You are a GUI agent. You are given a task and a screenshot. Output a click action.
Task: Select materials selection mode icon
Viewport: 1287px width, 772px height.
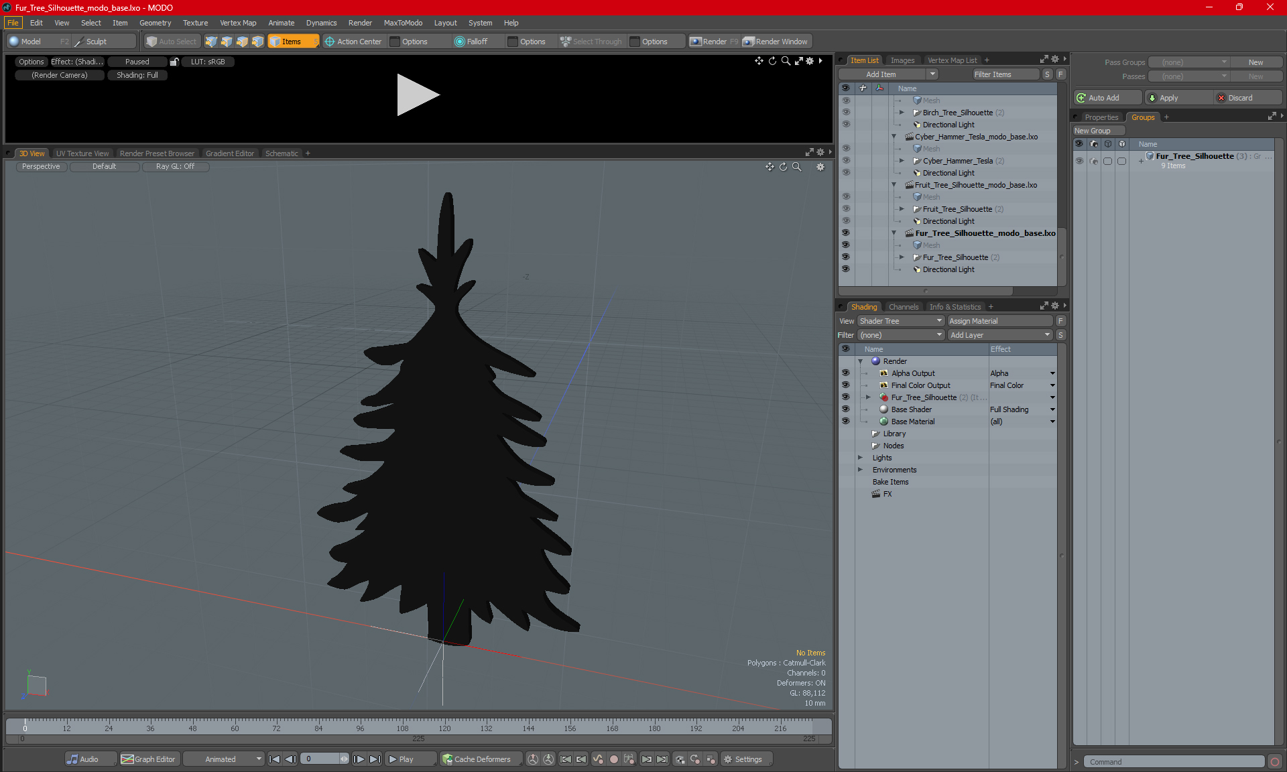click(x=257, y=42)
